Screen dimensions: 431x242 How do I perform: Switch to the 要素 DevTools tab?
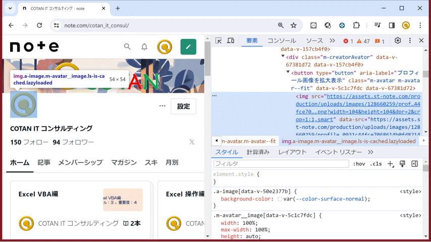point(252,41)
